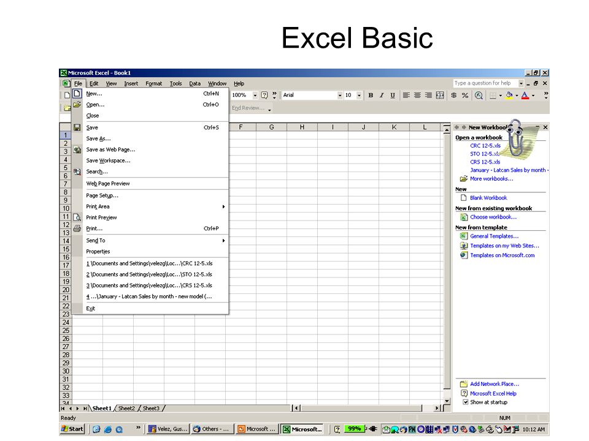Click the Open folder icon in File menu
The height and width of the screenshot is (441, 589).
click(x=77, y=105)
